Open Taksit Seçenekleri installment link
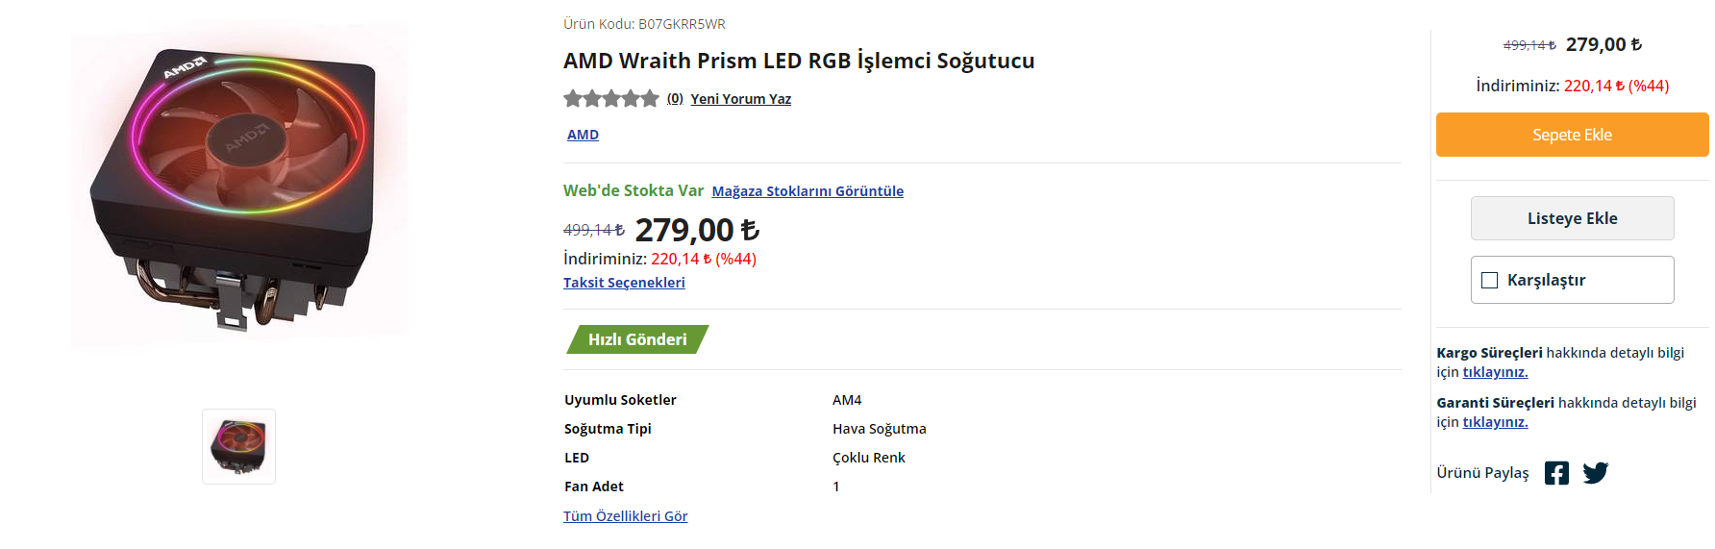 (624, 283)
